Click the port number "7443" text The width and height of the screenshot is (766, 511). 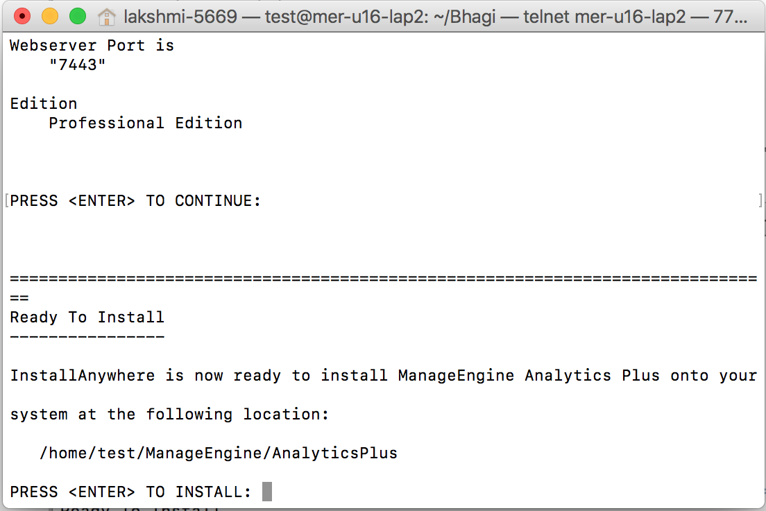pos(77,65)
